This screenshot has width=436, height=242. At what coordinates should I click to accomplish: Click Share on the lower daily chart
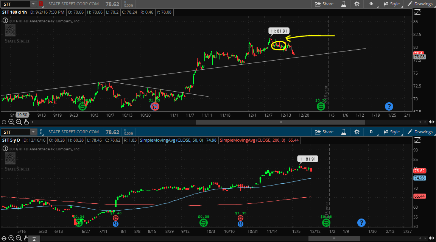(324, 132)
